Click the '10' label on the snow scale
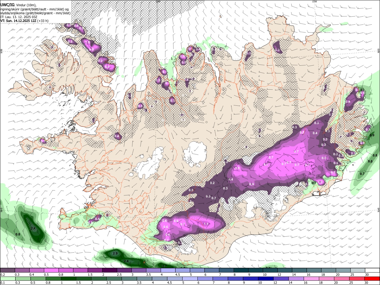Image resolution: width=380 pixels, height=285 pixels. pyautogui.click(x=264, y=275)
